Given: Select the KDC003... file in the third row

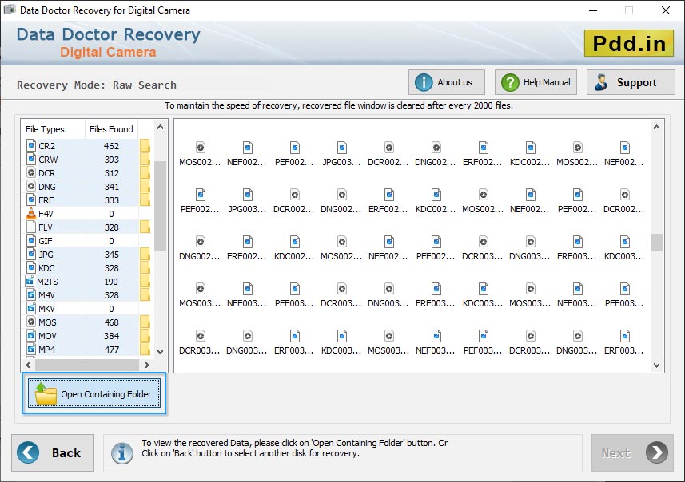Looking at the screenshot, I should 625,248.
